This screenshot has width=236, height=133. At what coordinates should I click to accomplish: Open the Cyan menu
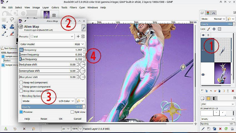(82, 7)
